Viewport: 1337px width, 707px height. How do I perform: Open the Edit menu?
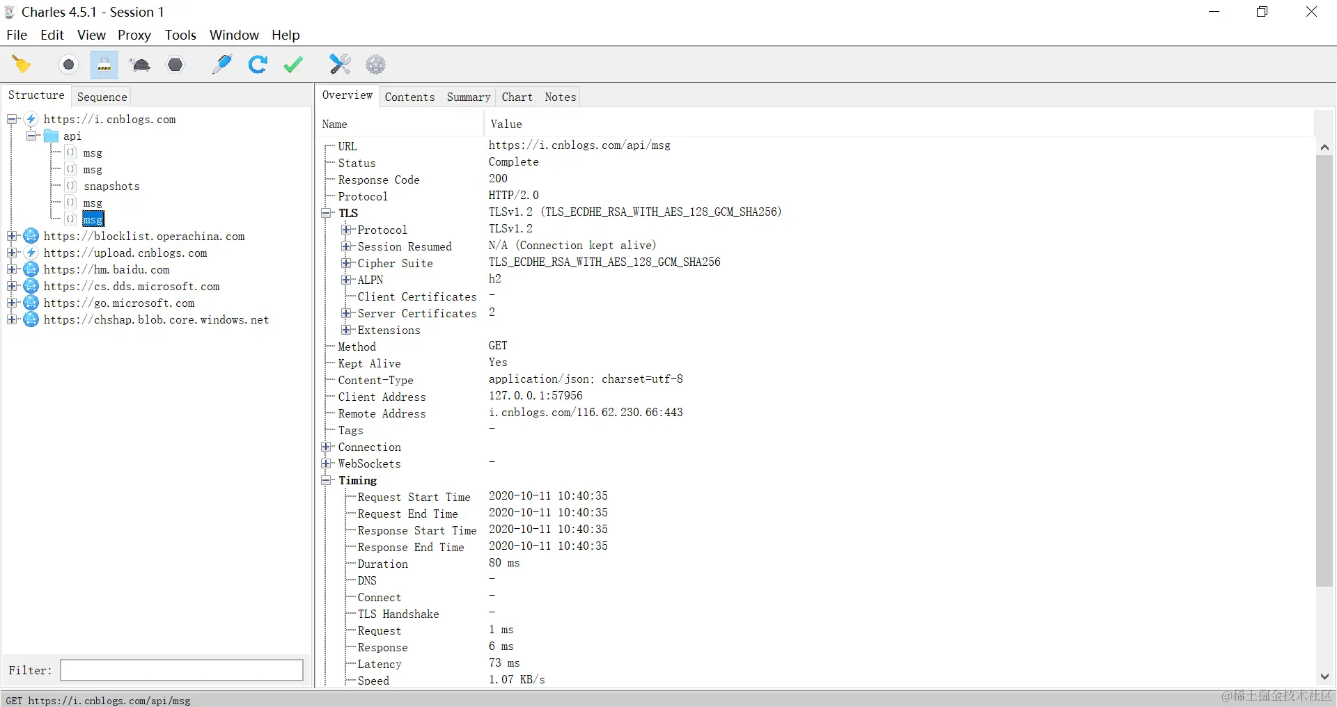(52, 35)
